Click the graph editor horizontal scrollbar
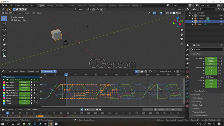This screenshot has width=224, height=126. [x=112, y=106]
